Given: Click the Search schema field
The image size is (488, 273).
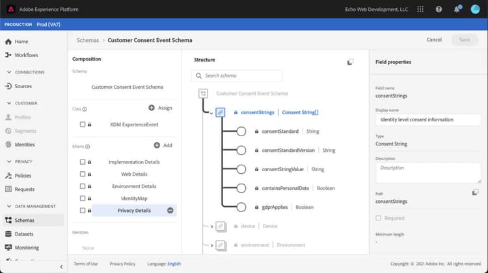Looking at the screenshot, I should (237, 76).
